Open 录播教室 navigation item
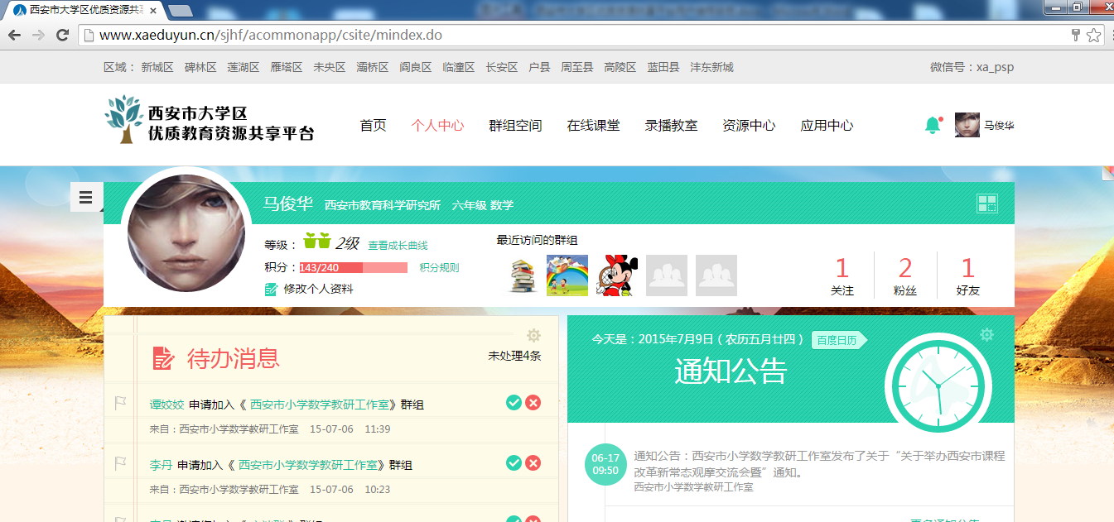This screenshot has width=1114, height=522. tap(671, 126)
